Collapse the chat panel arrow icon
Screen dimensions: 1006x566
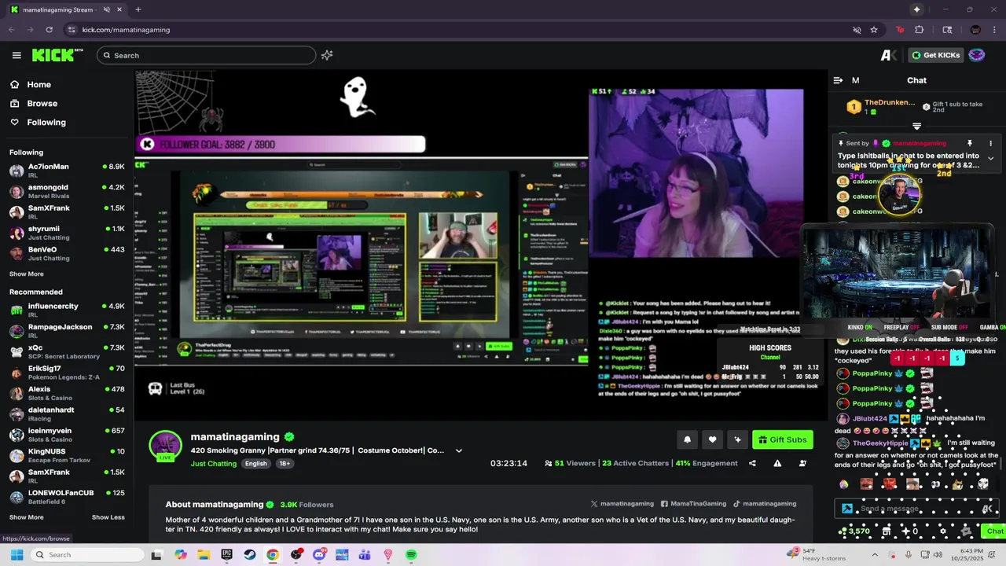(838, 80)
